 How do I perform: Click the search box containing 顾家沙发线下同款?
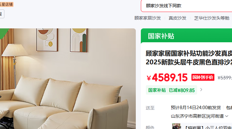click(186, 6)
